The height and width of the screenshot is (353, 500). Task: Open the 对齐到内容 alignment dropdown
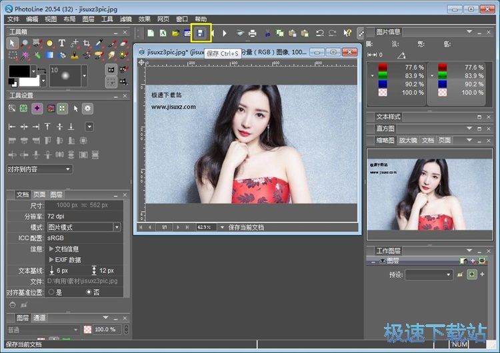(39, 169)
